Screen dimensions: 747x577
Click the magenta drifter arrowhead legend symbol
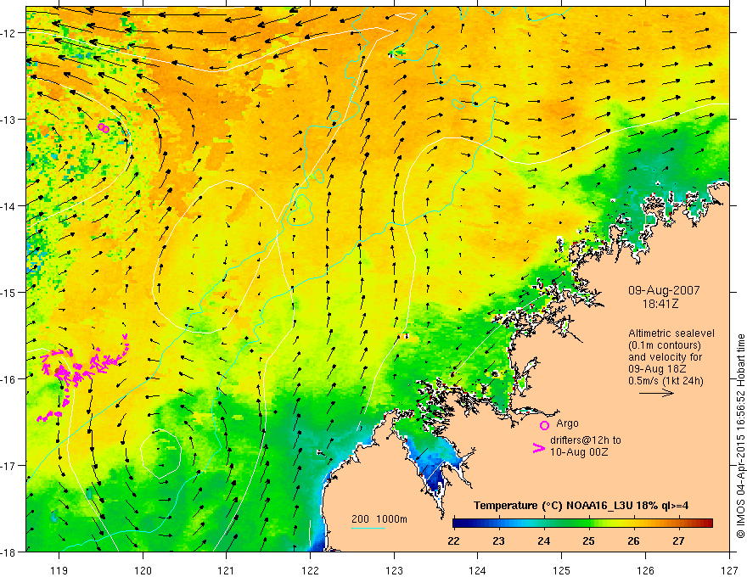538,448
